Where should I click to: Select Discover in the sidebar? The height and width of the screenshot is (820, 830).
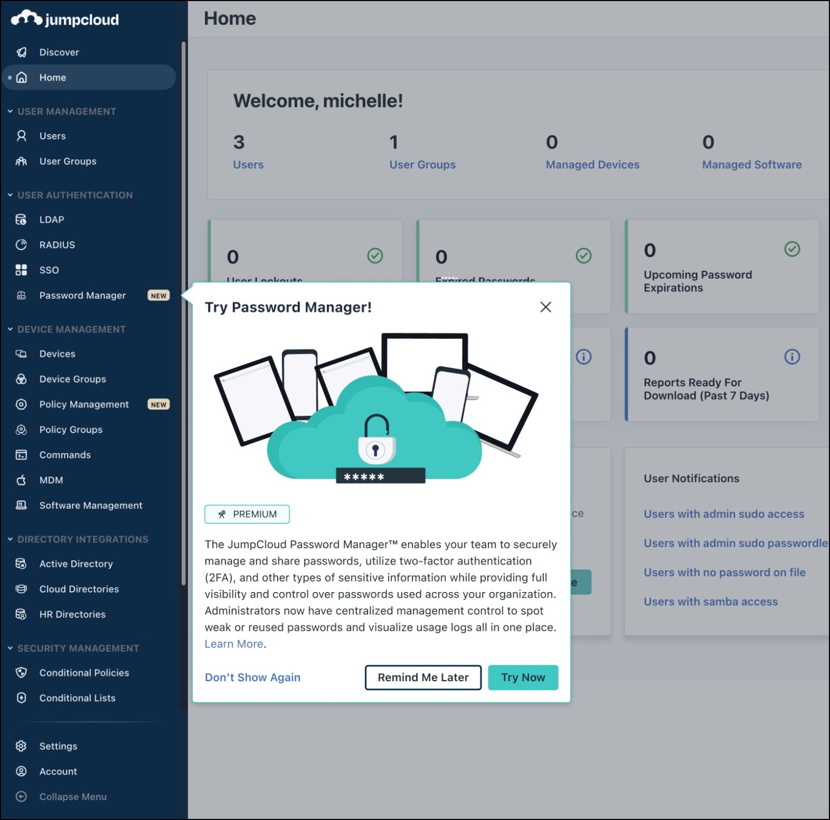coord(59,52)
